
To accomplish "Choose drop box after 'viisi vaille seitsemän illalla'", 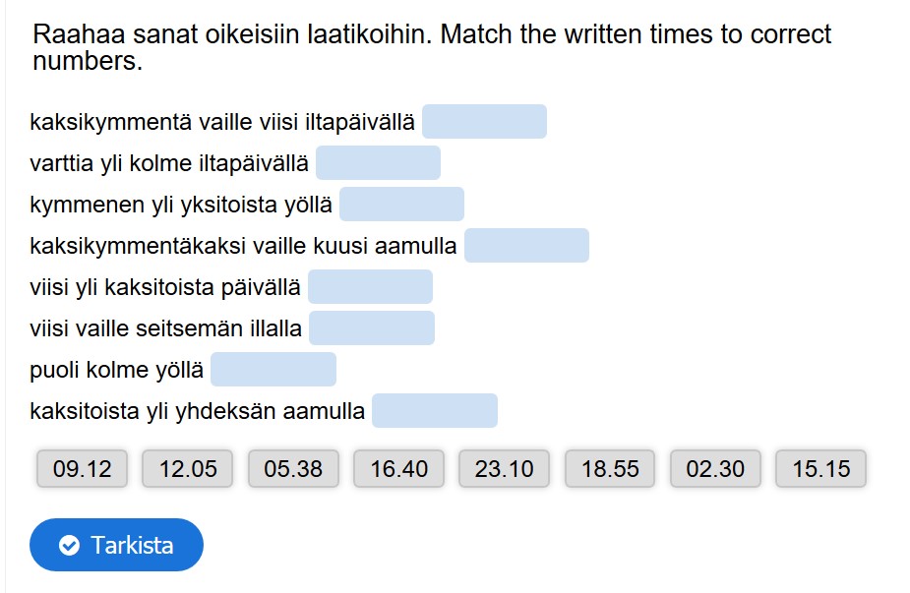I will click(372, 328).
